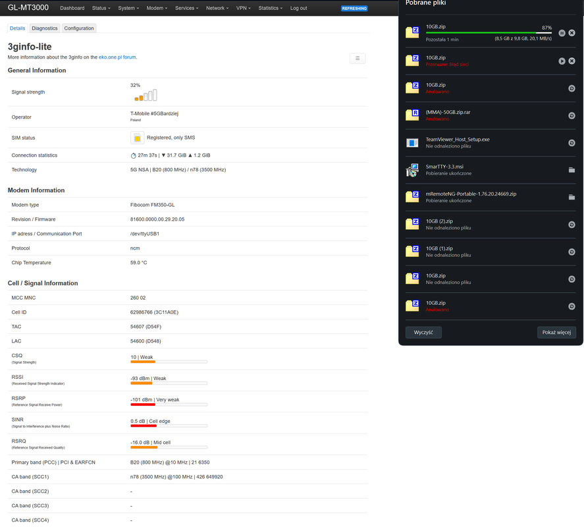The height and width of the screenshot is (527, 584).
Task: Switch to the Configuration tab
Action: click(x=78, y=28)
